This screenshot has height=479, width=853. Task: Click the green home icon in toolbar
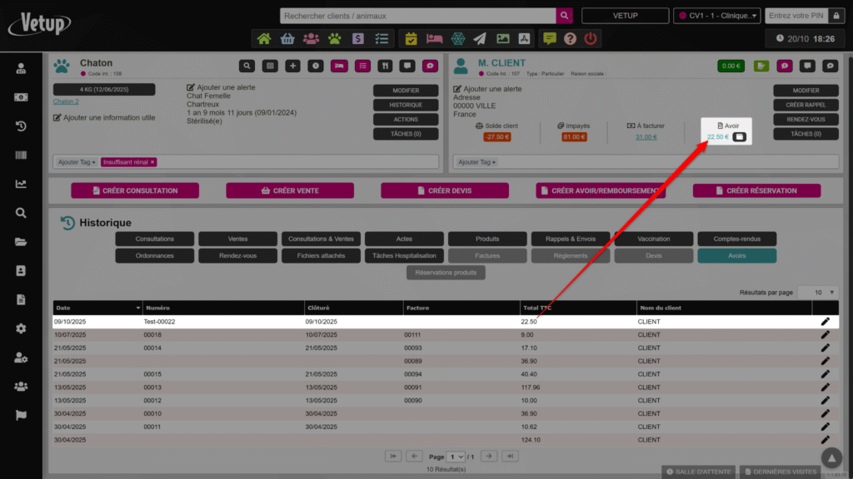(x=264, y=38)
